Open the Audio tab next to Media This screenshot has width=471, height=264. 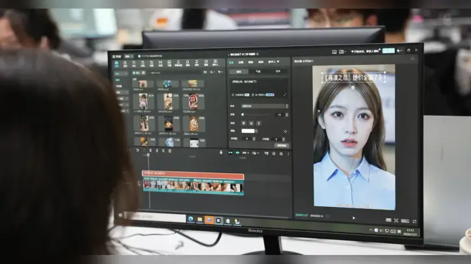pos(125,64)
